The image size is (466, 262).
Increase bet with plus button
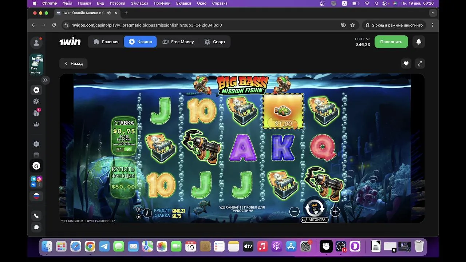pos(335,212)
